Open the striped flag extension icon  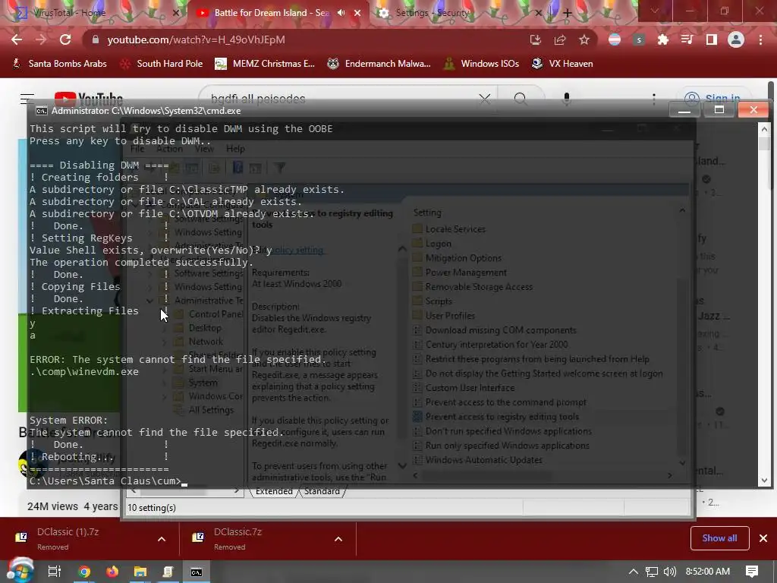pyautogui.click(x=615, y=39)
